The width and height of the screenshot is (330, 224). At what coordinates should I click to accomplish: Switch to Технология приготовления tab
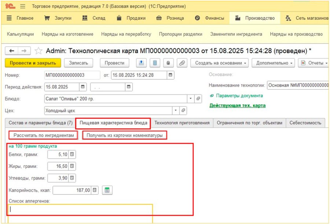[x=182, y=123]
